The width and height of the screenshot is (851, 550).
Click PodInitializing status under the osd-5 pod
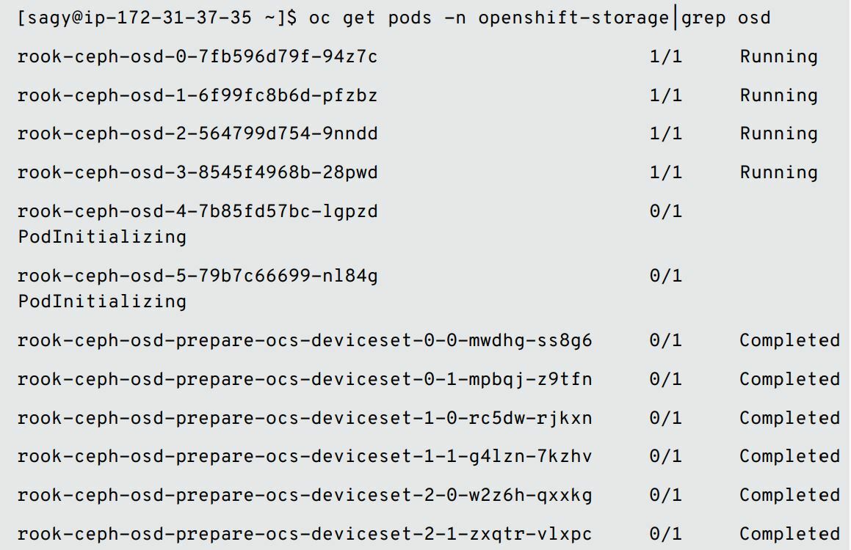pyautogui.click(x=102, y=301)
